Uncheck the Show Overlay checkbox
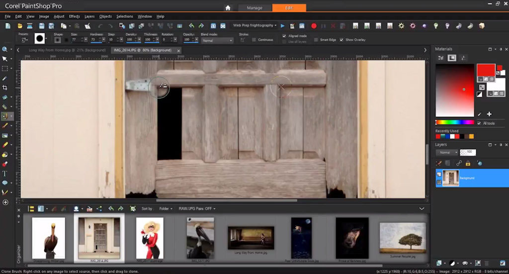Image resolution: width=509 pixels, height=274 pixels. point(341,40)
